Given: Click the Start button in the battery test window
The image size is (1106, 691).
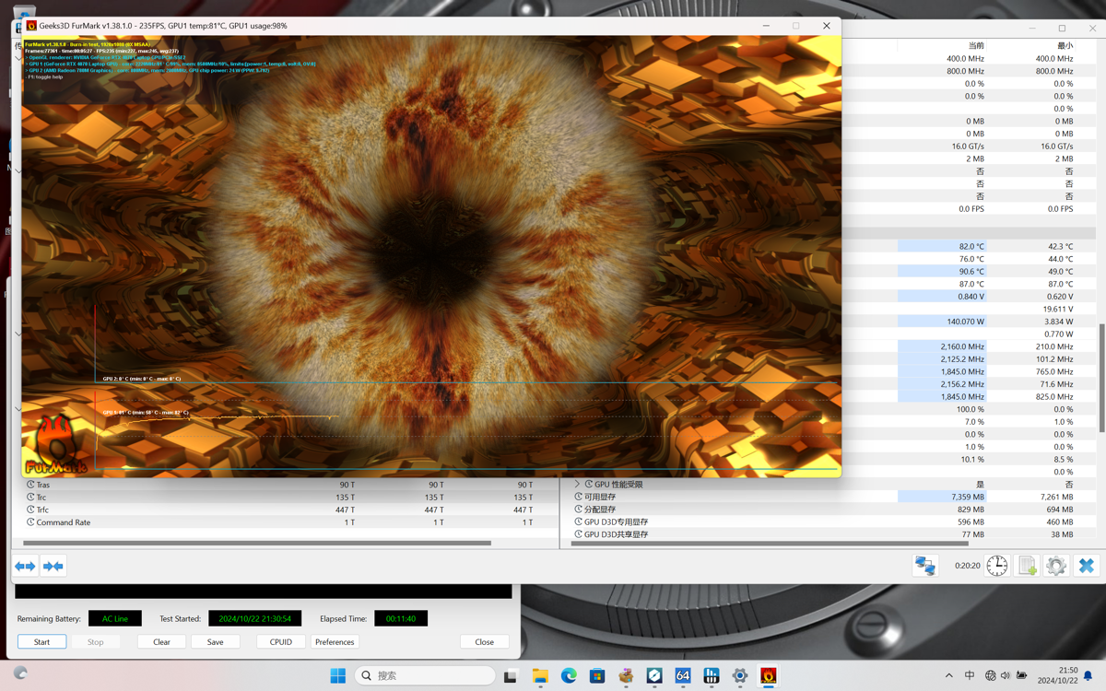Looking at the screenshot, I should (42, 641).
